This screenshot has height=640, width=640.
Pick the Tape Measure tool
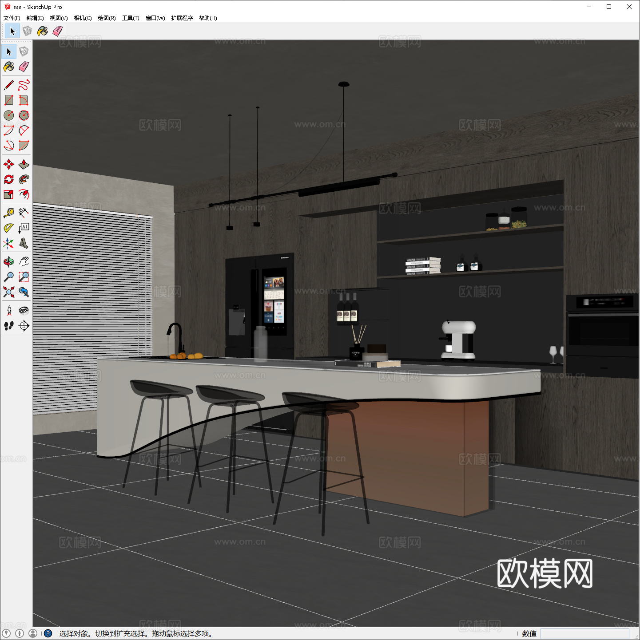(9, 213)
